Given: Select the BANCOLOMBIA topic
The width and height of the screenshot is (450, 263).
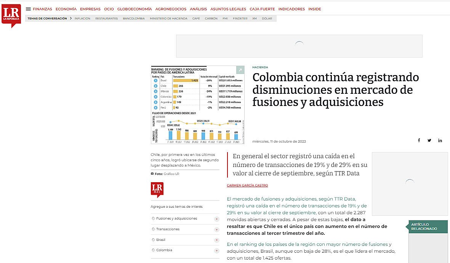Looking at the screenshot, I should [x=134, y=18].
